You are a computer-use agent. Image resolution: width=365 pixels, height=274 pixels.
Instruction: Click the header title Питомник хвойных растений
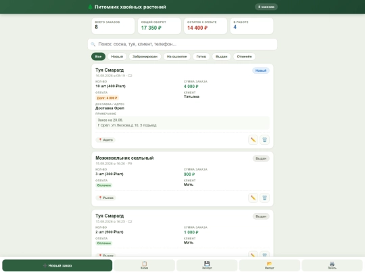coord(130,7)
